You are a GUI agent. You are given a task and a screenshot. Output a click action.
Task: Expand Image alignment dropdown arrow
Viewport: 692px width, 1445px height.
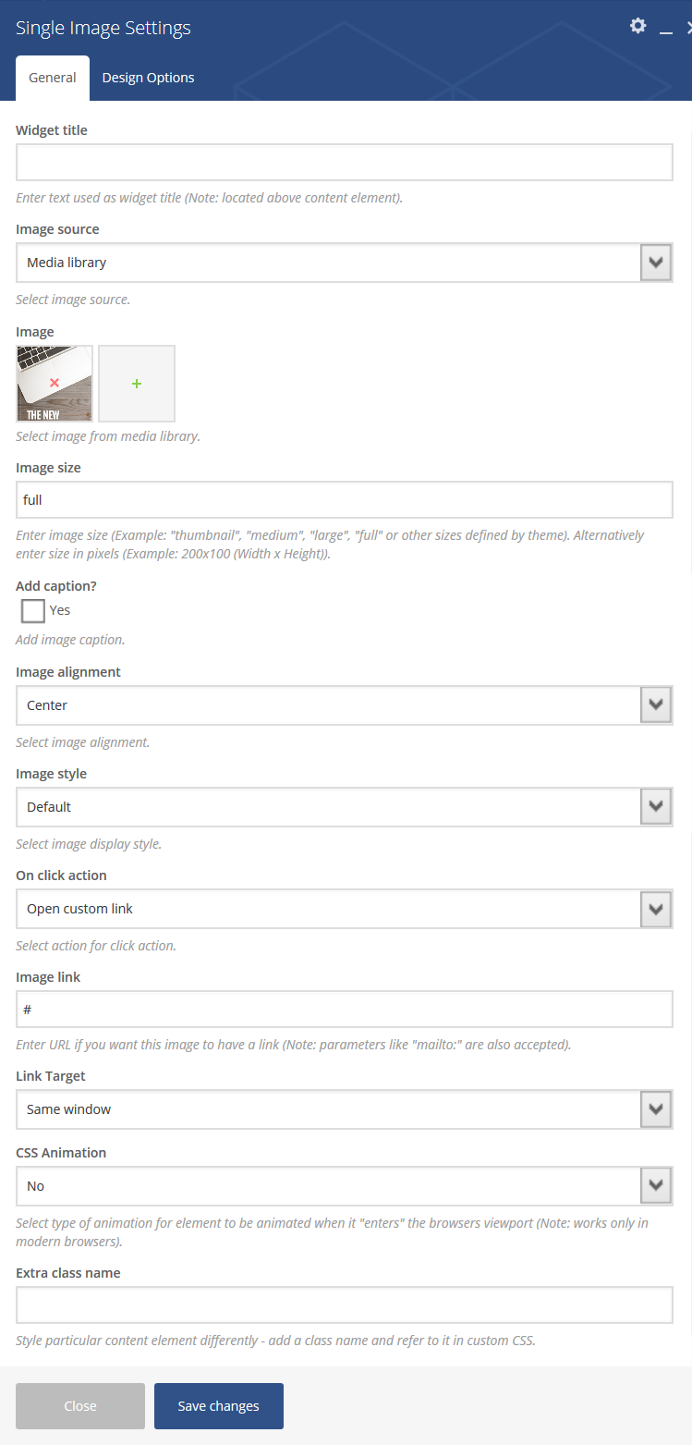656,705
